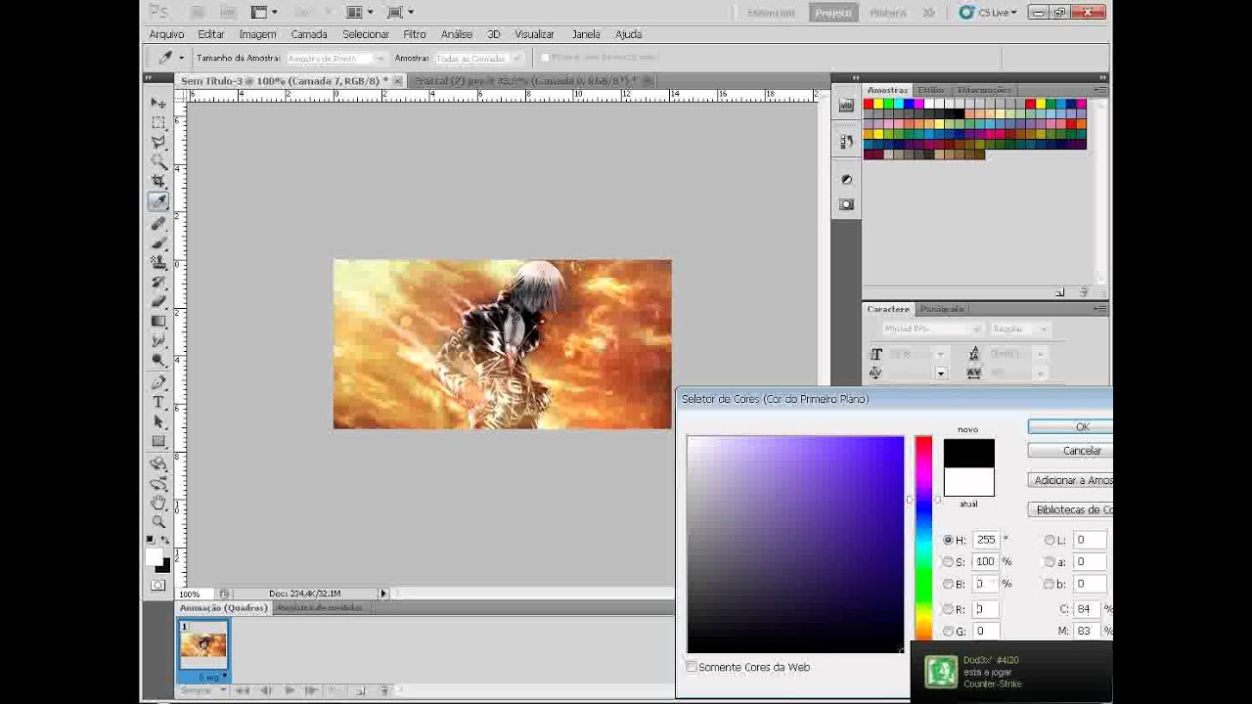
Task: Select the S saturation radio button
Action: 948,562
